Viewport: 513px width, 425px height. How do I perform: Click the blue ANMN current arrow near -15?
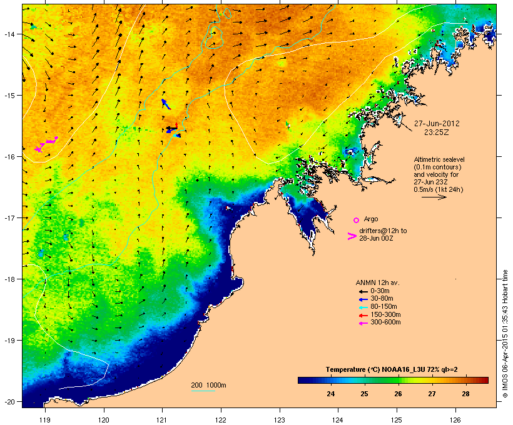pos(166,104)
